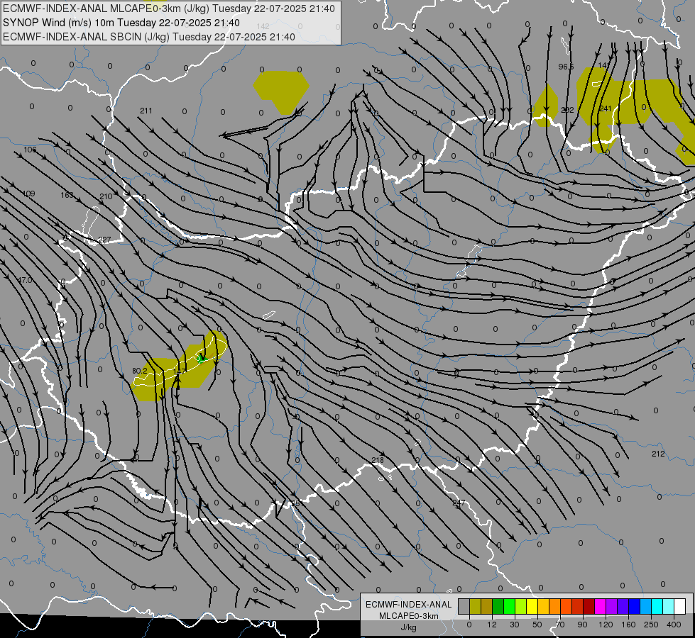Click the gray swatch in the MLCAPE legend
Image resolution: width=695 pixels, height=638 pixels.
pyautogui.click(x=464, y=606)
